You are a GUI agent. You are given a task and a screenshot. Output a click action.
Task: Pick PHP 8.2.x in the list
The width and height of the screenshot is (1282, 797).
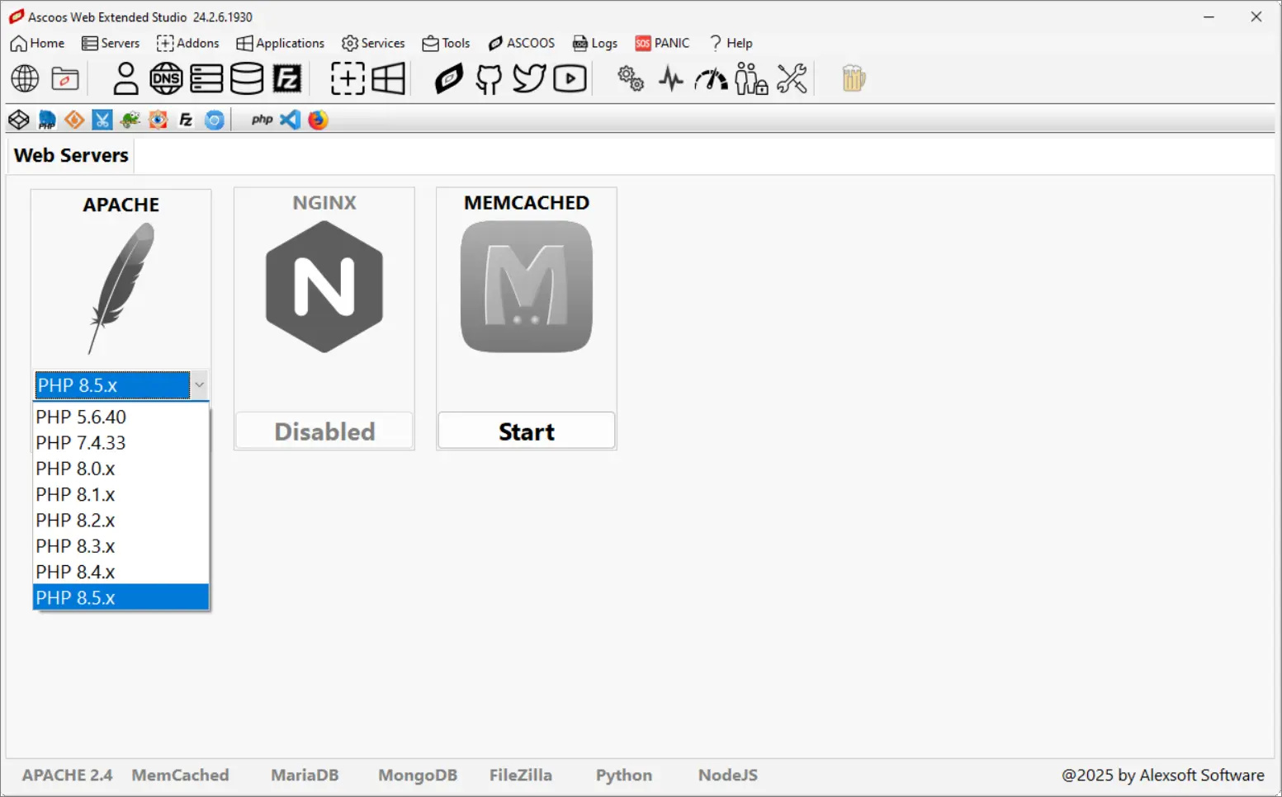(121, 521)
